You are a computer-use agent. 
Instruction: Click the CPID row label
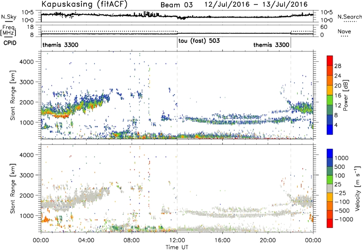click(x=10, y=43)
